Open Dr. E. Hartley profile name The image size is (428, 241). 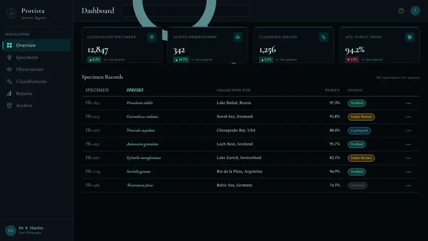click(x=31, y=228)
